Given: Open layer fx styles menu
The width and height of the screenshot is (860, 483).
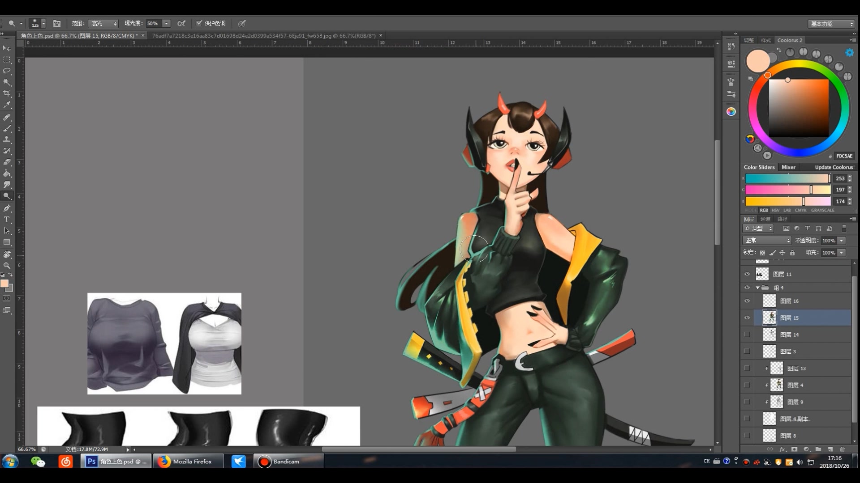Looking at the screenshot, I should point(783,449).
